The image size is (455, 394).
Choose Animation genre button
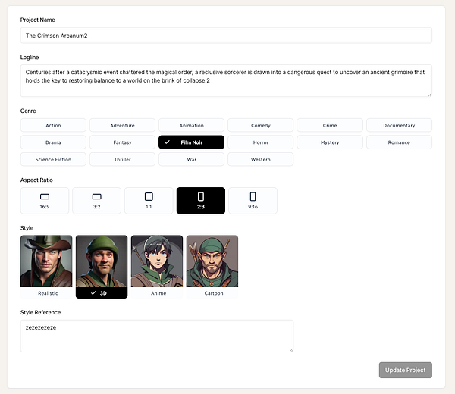tap(192, 125)
